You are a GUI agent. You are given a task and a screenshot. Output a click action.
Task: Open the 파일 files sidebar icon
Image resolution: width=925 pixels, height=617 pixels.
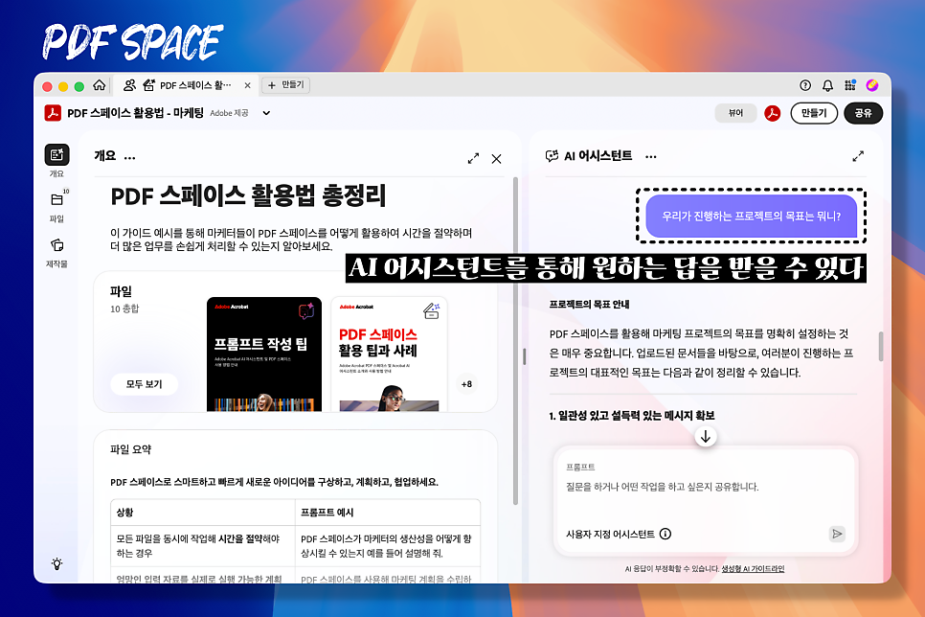[56, 200]
